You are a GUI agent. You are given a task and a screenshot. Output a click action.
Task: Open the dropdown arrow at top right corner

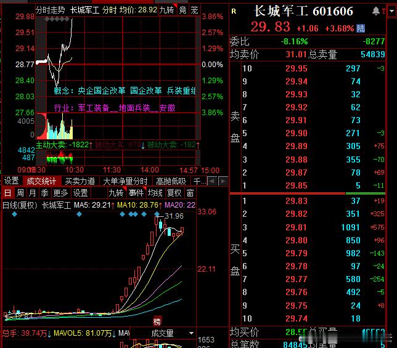(392, 11)
